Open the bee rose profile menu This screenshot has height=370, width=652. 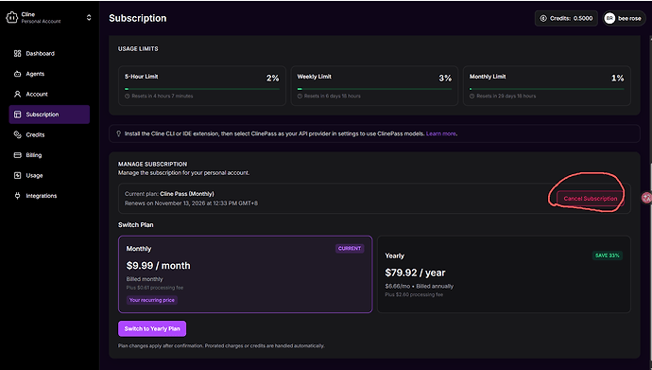[x=625, y=18]
